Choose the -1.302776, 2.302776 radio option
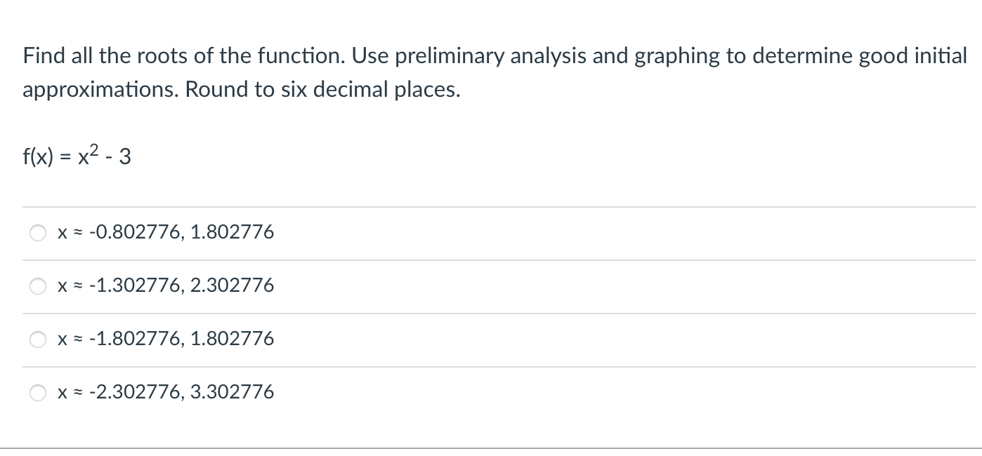This screenshot has height=456, width=982. pos(38,286)
